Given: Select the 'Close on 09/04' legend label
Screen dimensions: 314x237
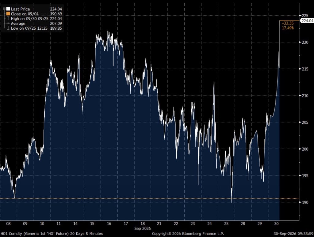Looking at the screenshot, I should [x=25, y=14].
